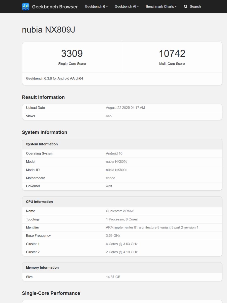Click the Single-Core Score label

coord(72,64)
